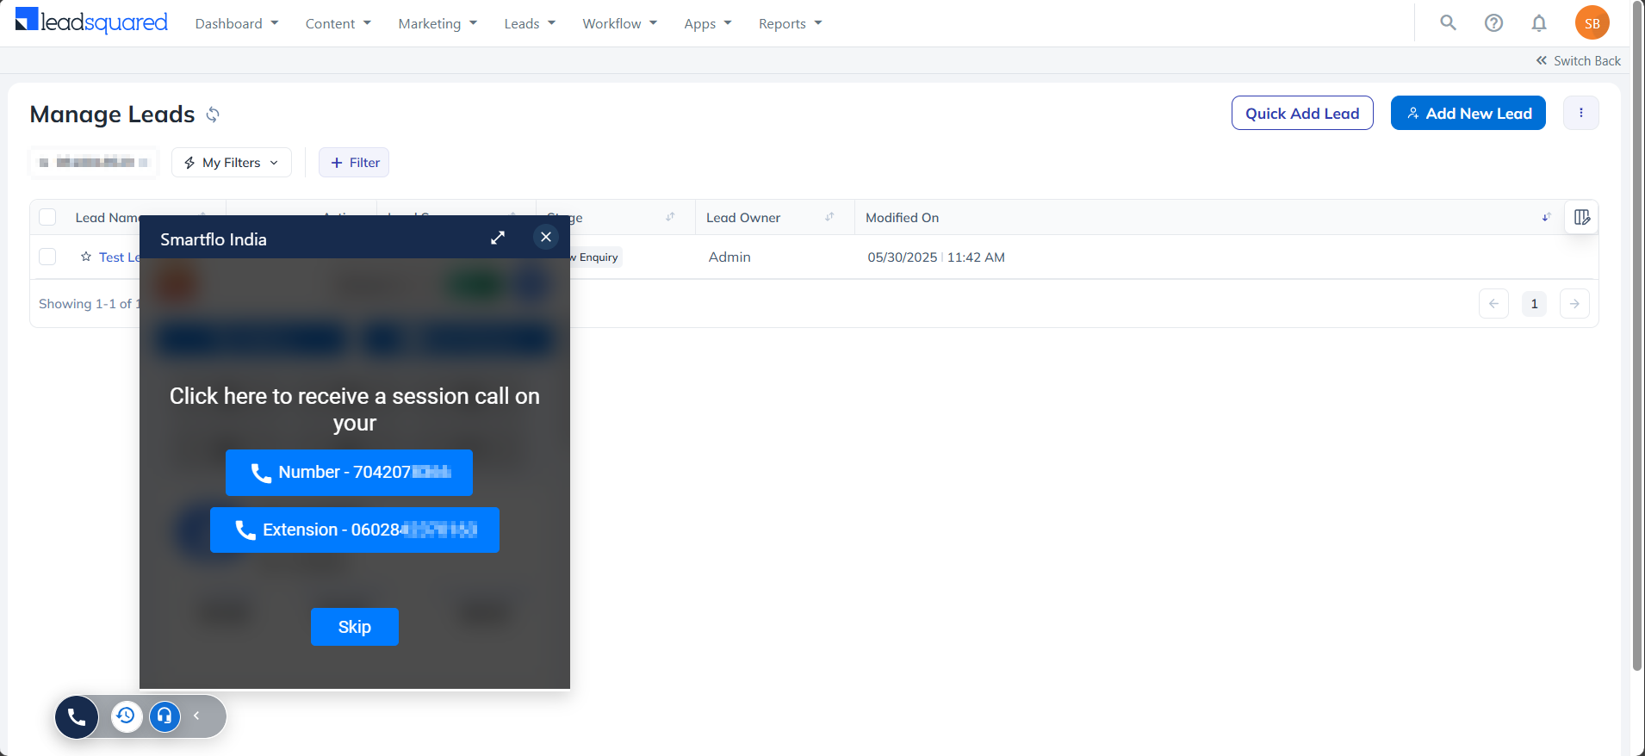
Task: Sort by the Lead Owner column
Action: (x=829, y=217)
